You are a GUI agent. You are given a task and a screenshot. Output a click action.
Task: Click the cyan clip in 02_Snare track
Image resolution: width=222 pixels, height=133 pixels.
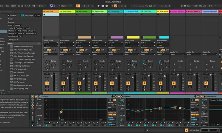164,37
